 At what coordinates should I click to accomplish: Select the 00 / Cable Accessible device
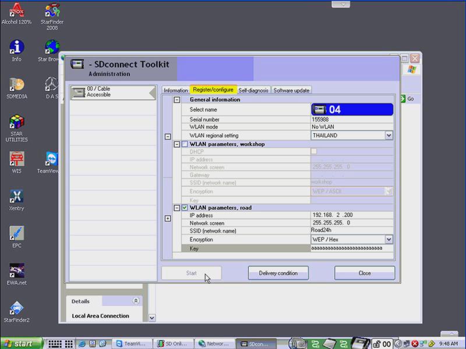tap(112, 92)
